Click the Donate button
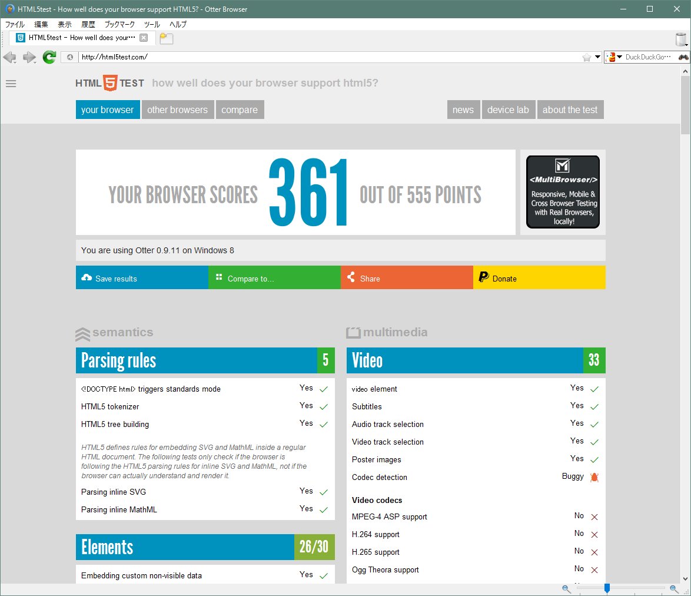The width and height of the screenshot is (691, 596). pyautogui.click(x=539, y=278)
